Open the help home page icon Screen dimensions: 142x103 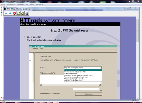pos(23,13)
